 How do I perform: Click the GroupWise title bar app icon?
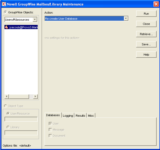coord(4,4)
